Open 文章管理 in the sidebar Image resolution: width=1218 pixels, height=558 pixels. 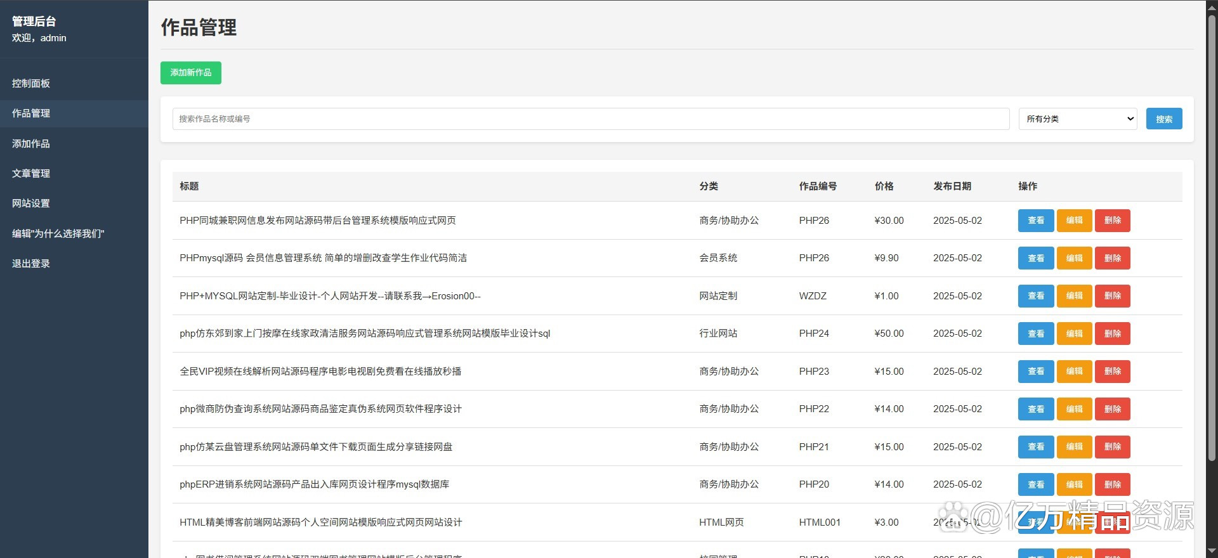[x=74, y=173]
